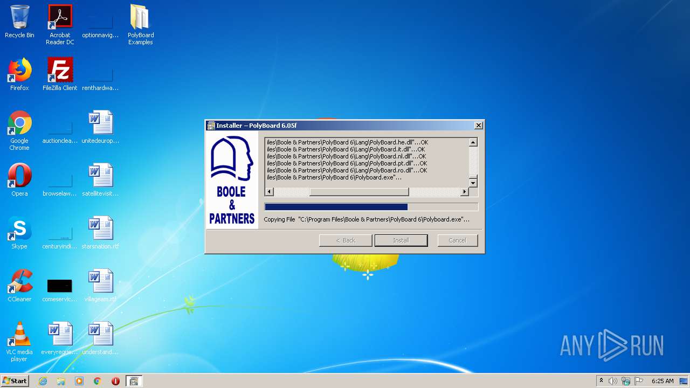Viewport: 690px width, 388px height.
Task: Launch Firefox from the desktop
Action: coord(19,74)
